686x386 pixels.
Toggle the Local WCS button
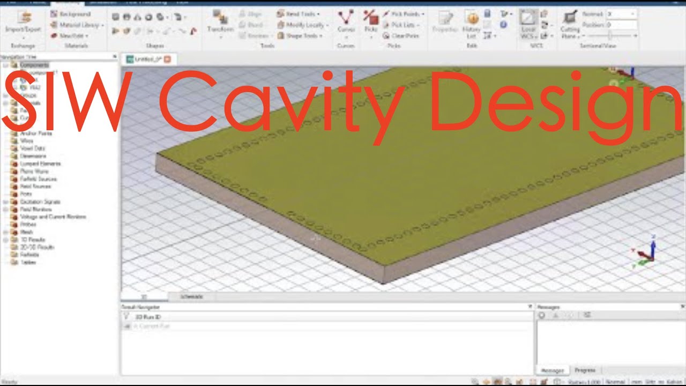pyautogui.click(x=528, y=24)
